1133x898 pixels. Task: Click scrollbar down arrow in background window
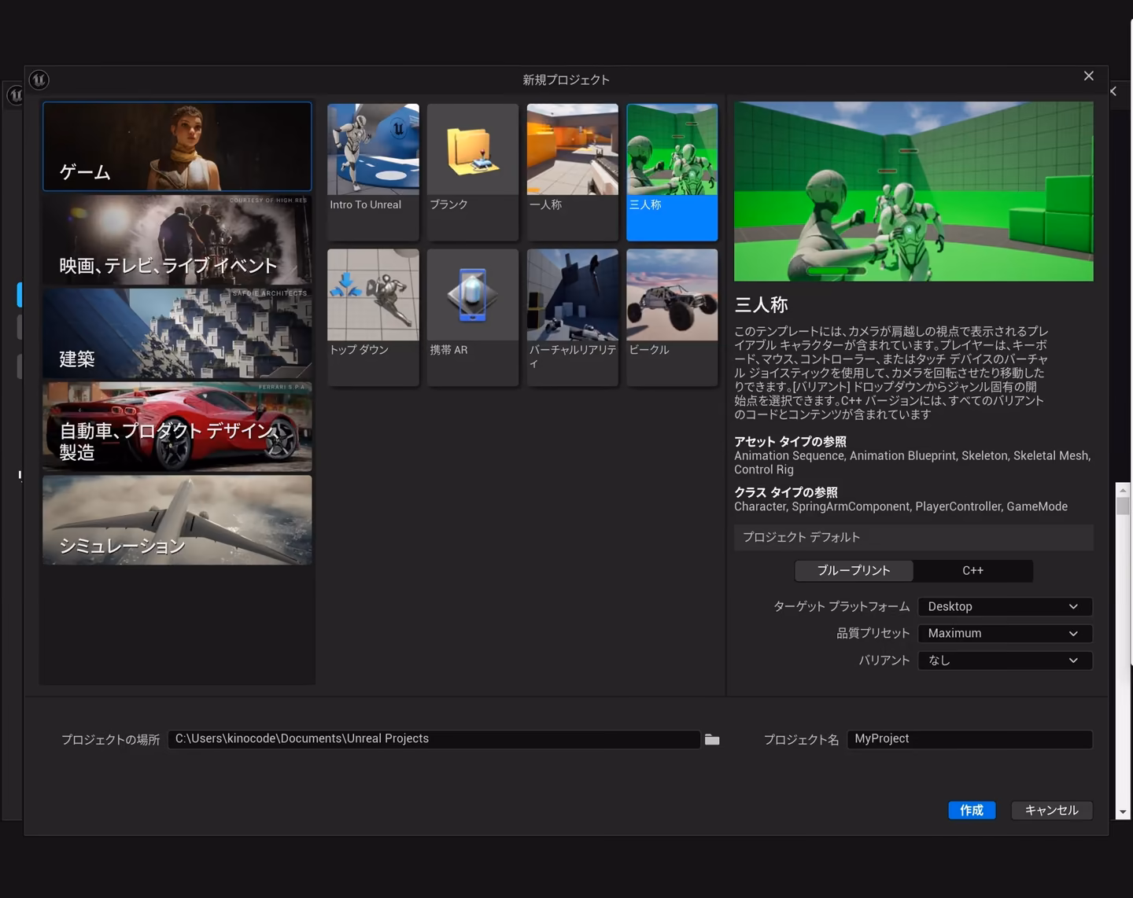tap(1123, 812)
